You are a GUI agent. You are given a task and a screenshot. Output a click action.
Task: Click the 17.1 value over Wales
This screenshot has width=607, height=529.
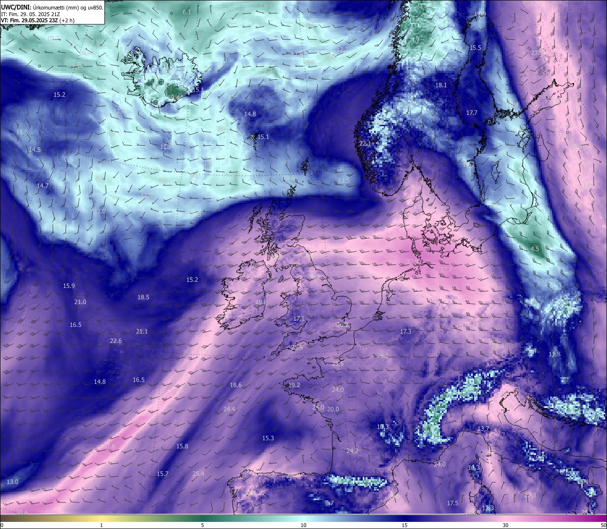pos(299,318)
